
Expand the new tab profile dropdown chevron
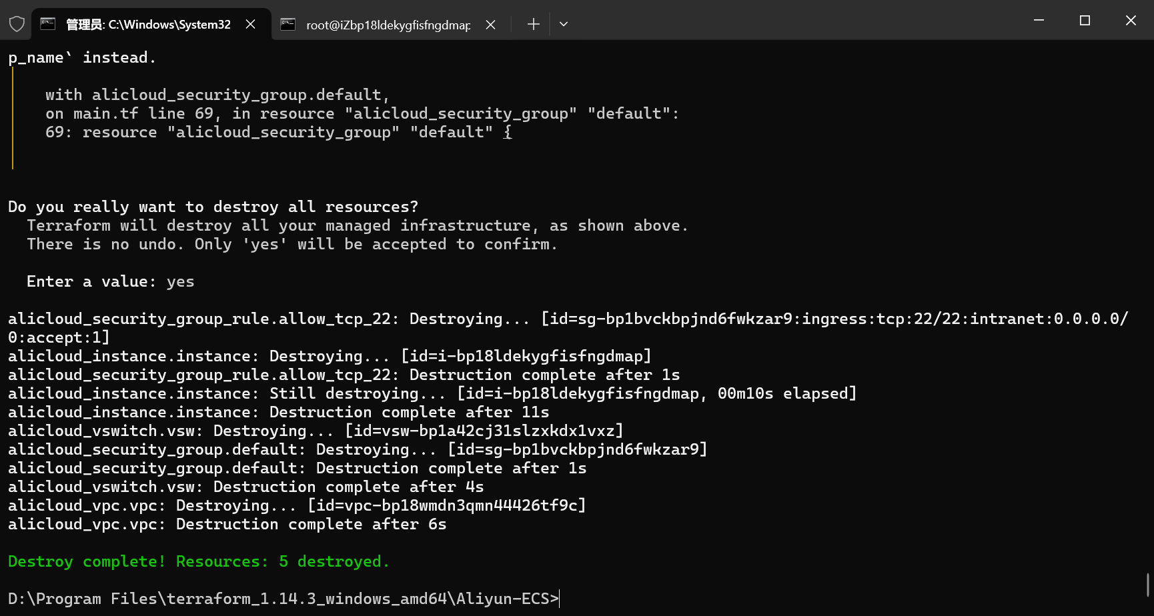pos(564,25)
